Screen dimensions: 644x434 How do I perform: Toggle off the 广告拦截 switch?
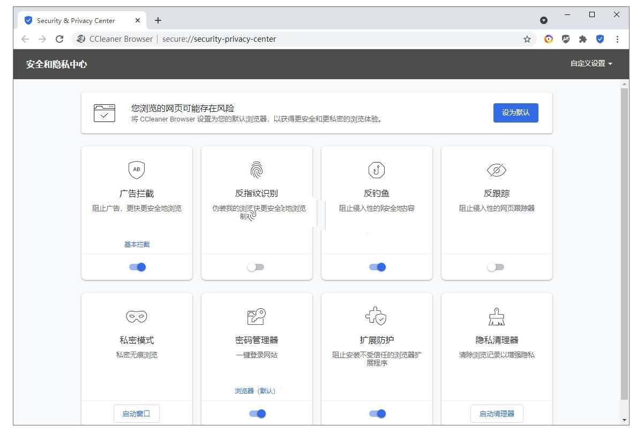tap(137, 267)
